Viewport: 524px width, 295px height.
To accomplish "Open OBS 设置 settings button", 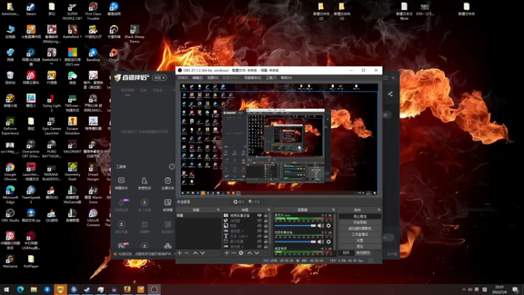I will 360,241.
